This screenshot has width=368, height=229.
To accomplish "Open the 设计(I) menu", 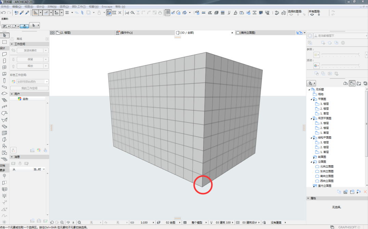I will (40, 6).
